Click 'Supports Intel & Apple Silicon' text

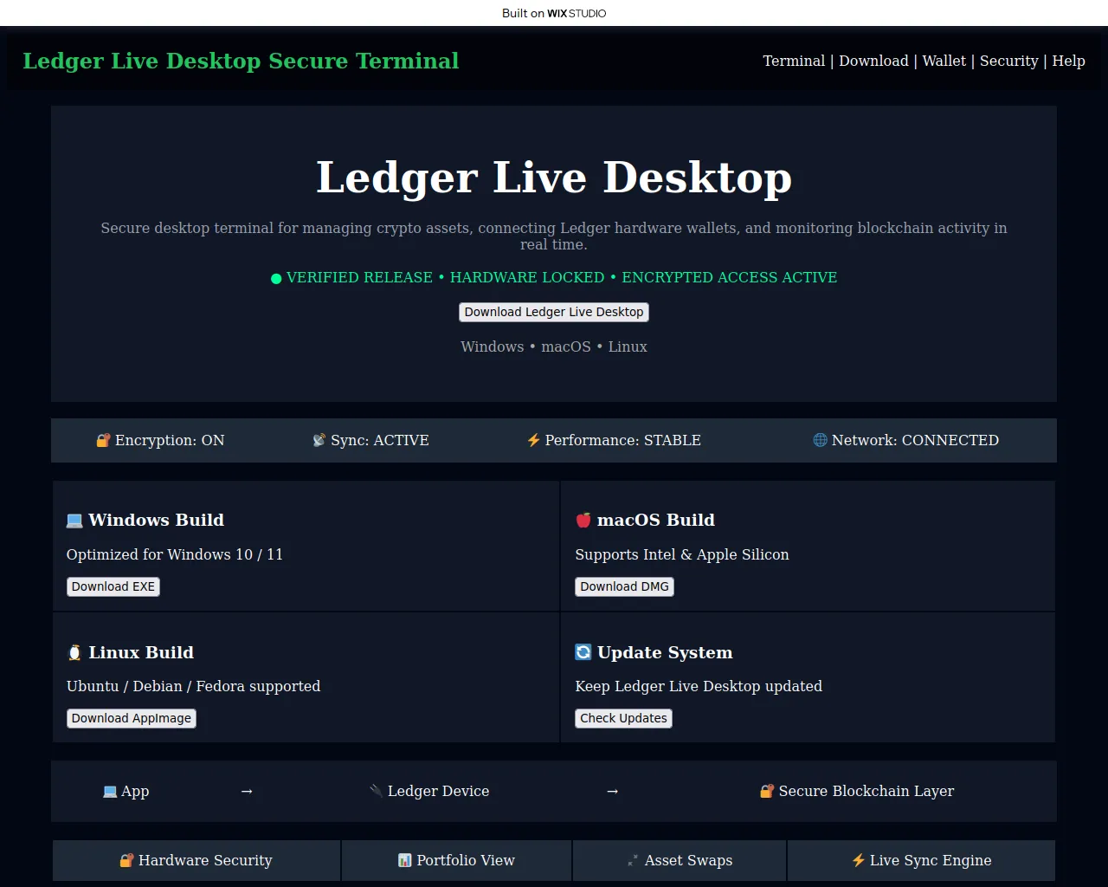click(x=682, y=554)
